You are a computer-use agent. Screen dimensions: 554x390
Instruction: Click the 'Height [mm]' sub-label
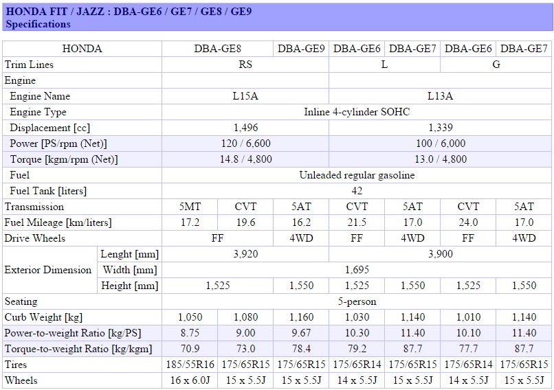pyautogui.click(x=130, y=286)
